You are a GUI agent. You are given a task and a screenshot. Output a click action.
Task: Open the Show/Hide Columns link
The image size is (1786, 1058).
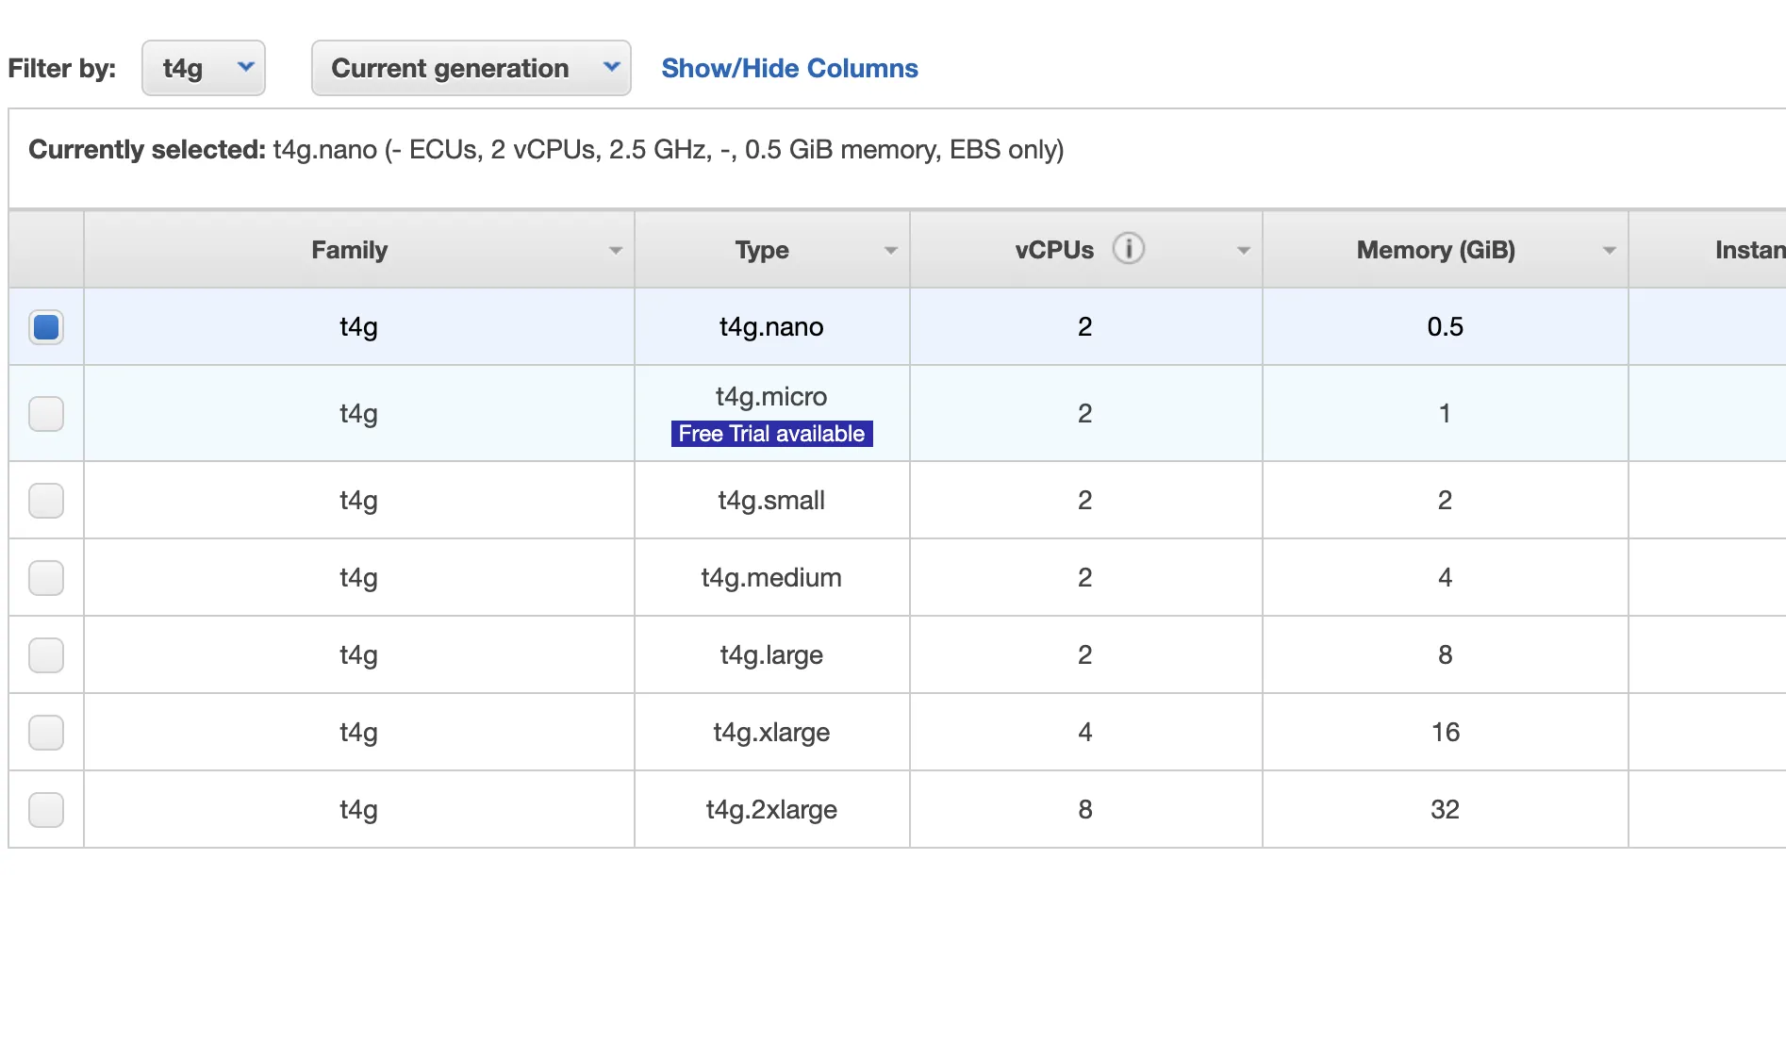click(789, 68)
